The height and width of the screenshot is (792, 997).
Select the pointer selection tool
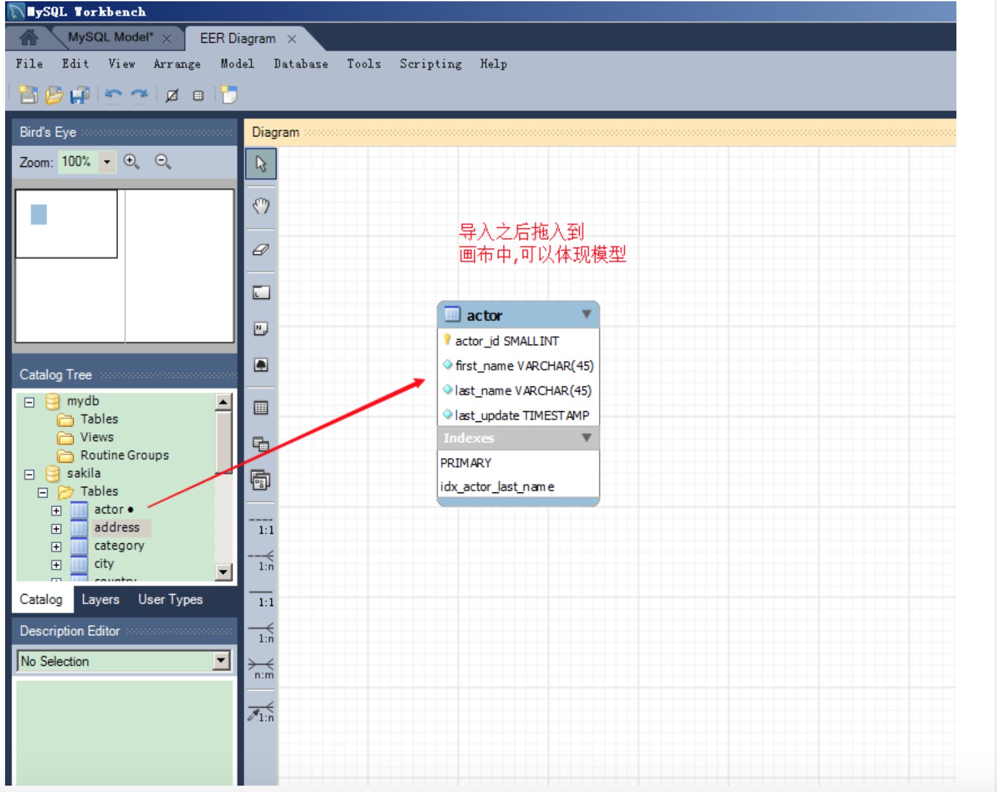[x=261, y=164]
